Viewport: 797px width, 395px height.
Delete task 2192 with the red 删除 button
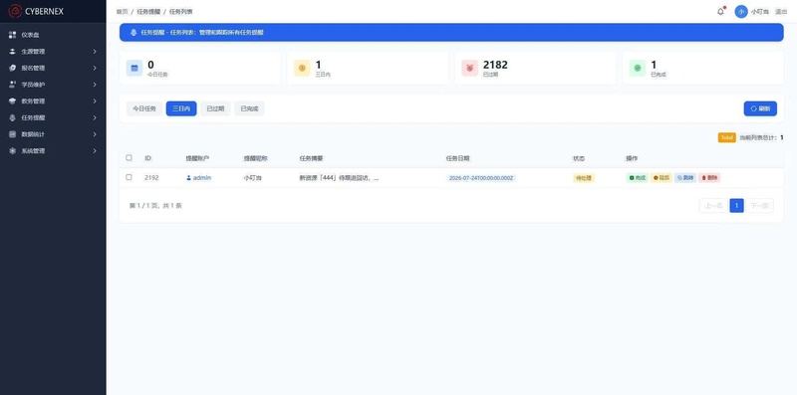pyautogui.click(x=709, y=178)
